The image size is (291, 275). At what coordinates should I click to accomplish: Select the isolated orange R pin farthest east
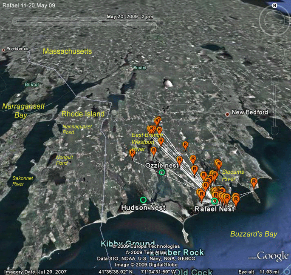[x=254, y=182]
